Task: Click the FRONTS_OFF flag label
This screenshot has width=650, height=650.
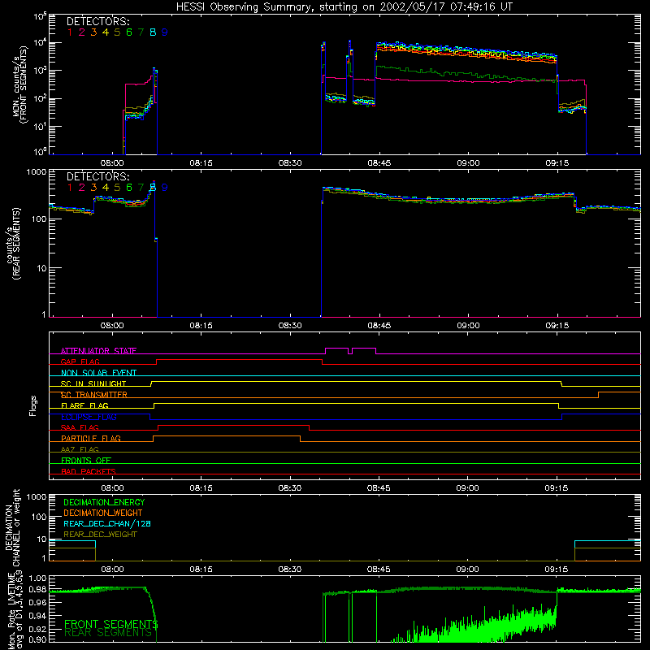Action: click(x=86, y=460)
